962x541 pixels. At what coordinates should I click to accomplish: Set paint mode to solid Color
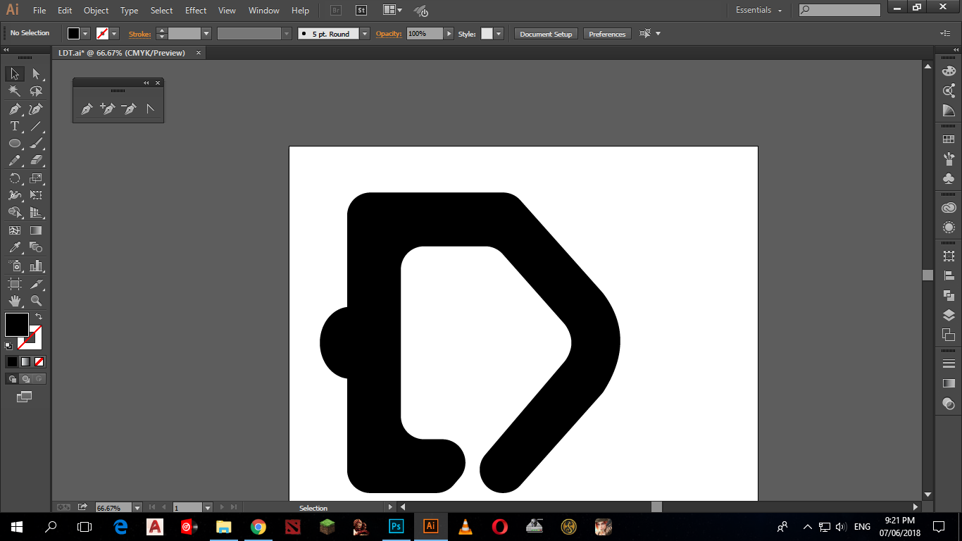pyautogui.click(x=12, y=362)
